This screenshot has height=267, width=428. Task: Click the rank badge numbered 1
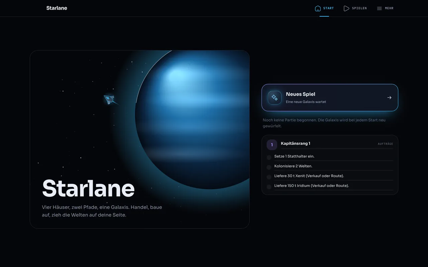coord(272,145)
